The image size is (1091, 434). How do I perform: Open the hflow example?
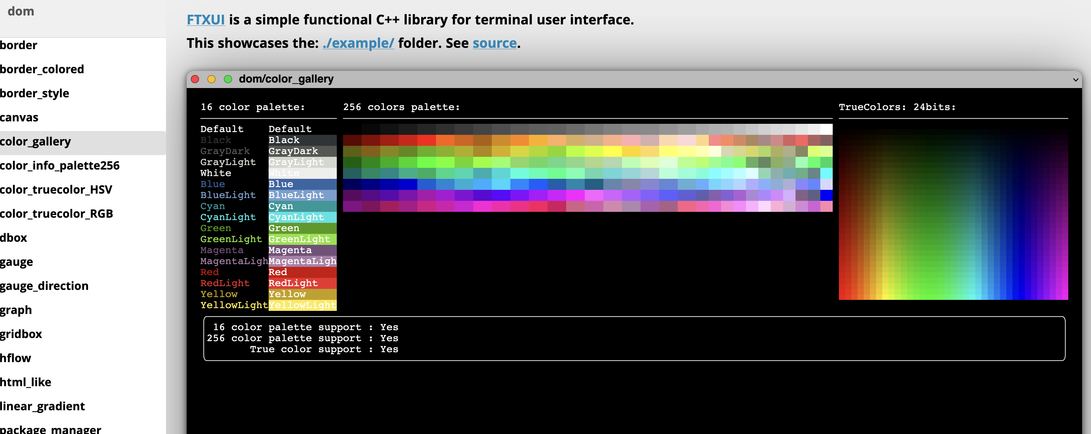(x=83, y=358)
